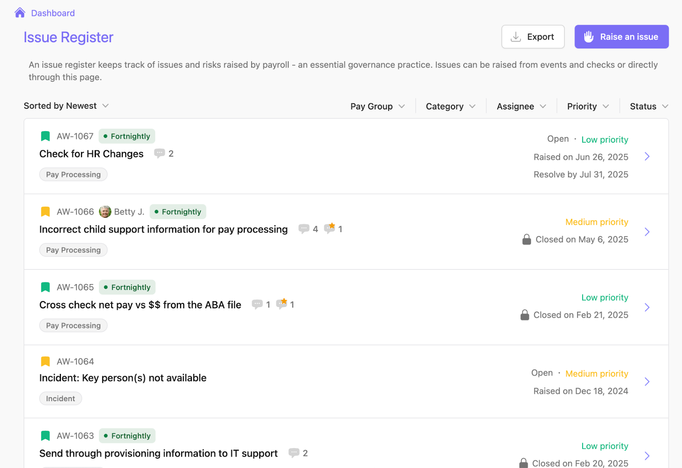682x468 pixels.
Task: Expand the Assignee filter dropdown
Action: (x=521, y=106)
